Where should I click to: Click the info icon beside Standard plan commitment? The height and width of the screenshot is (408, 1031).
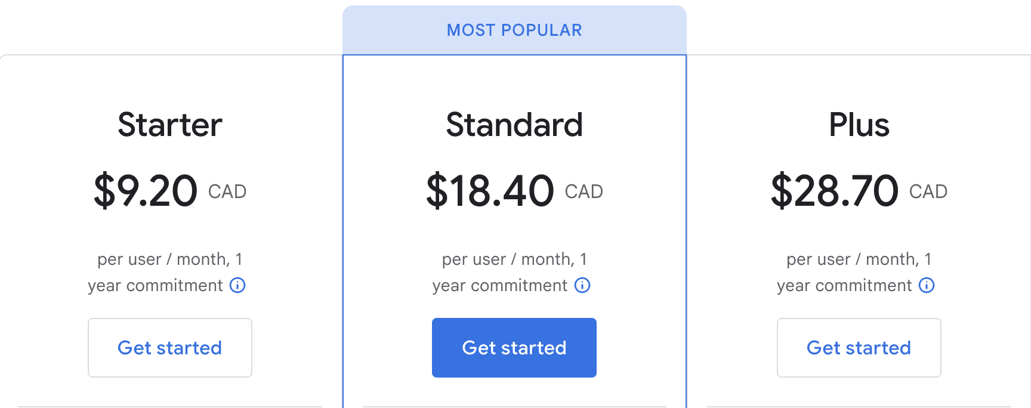pyautogui.click(x=582, y=286)
